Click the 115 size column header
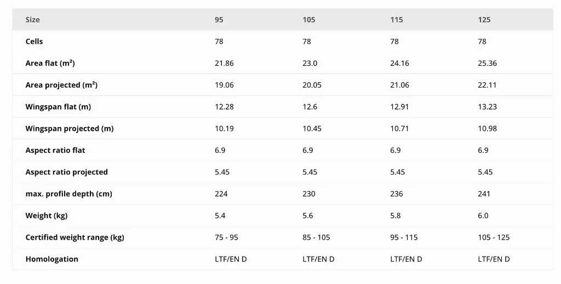This screenshot has width=561, height=284. tap(397, 20)
